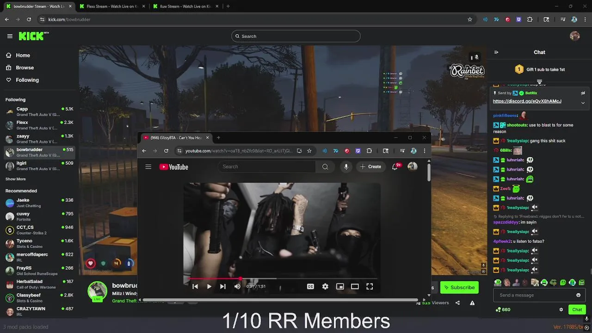Click the YouTube logo

click(x=173, y=167)
